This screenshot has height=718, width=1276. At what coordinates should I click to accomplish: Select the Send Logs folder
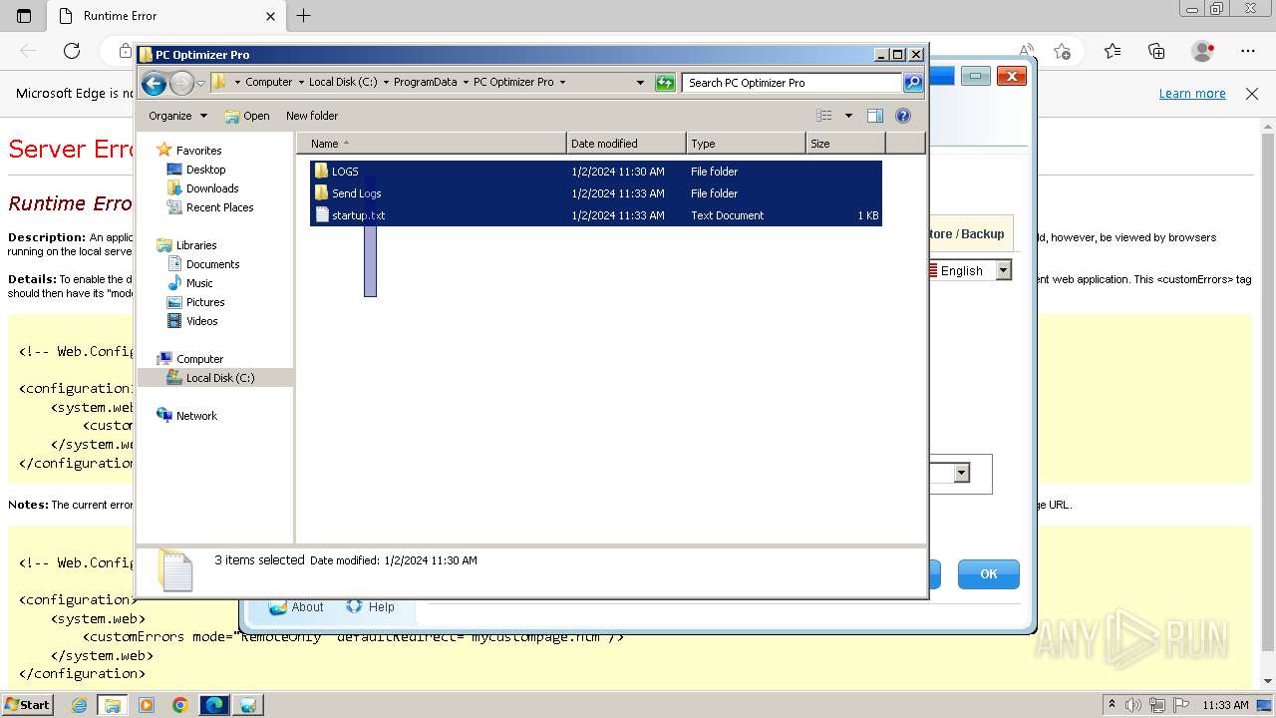tap(356, 193)
